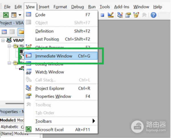Image resolution: width=171 pixels, height=138 pixels.
Task: Click the View Code icon in Project panel
Action: [x=5, y=32]
